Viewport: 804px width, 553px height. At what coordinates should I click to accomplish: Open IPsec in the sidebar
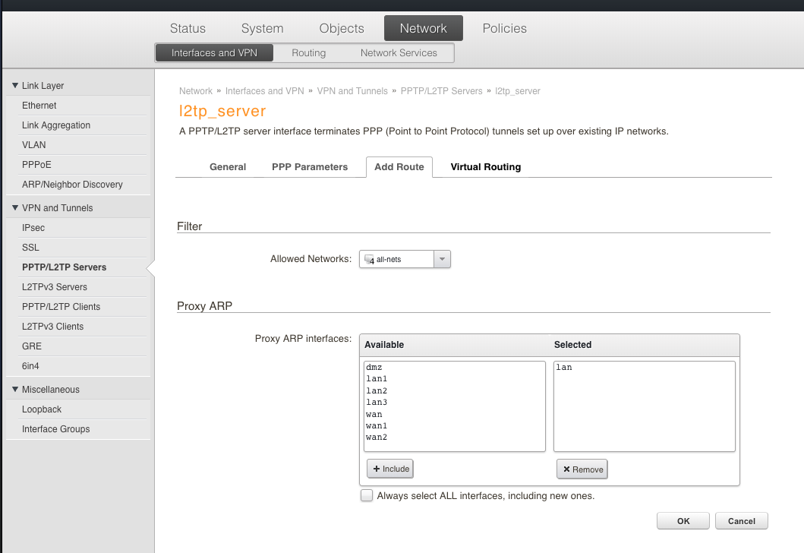pos(33,228)
